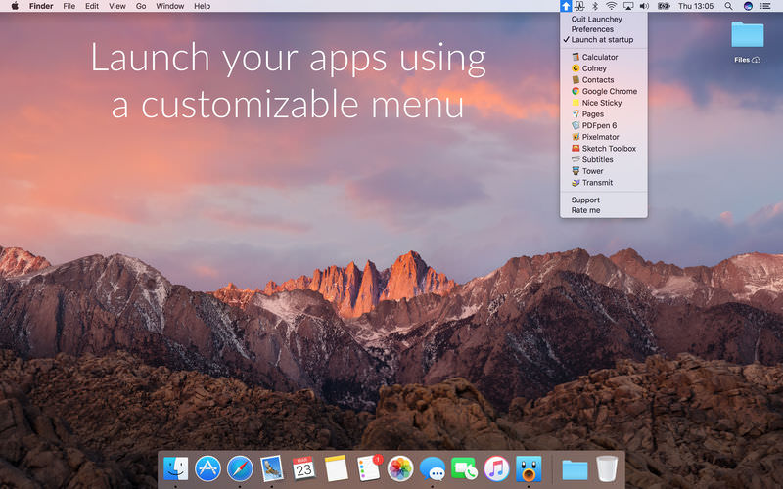Choose Quit Launchey from the menu
Viewport: 783px width, 489px height.
point(596,19)
